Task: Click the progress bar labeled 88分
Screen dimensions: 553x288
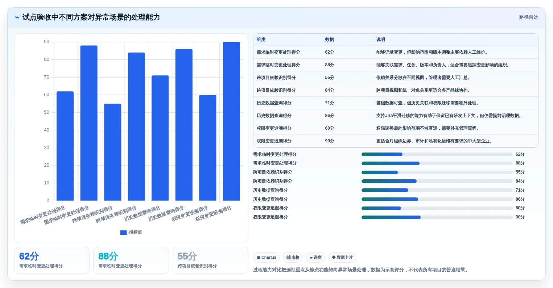Action: coord(437,163)
